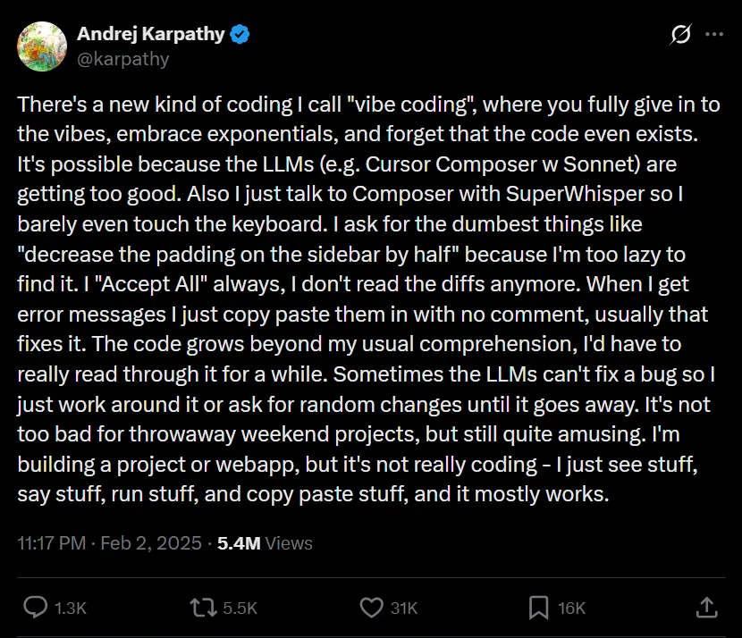
Task: Click the blue verified checkmark badge
Action: [x=239, y=33]
